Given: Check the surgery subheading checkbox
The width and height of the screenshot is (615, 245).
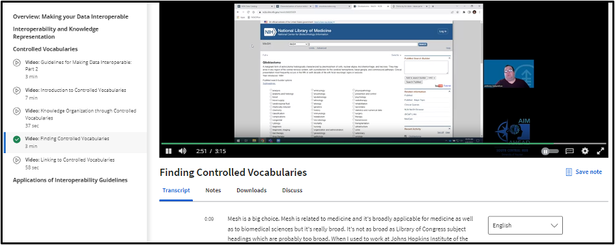Looking at the screenshot, I should click(353, 113).
